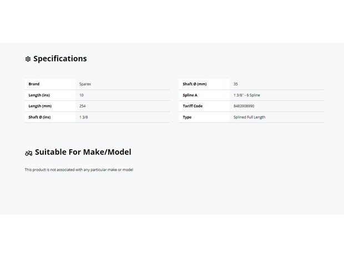Screen dimensions: 344x258
Task: Select the Spline A label
Action: tap(190, 95)
